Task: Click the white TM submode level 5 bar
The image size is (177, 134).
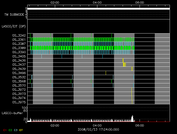Action: (x=99, y=9)
